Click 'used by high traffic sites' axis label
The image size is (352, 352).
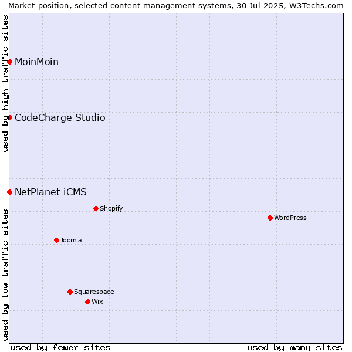point(5,83)
